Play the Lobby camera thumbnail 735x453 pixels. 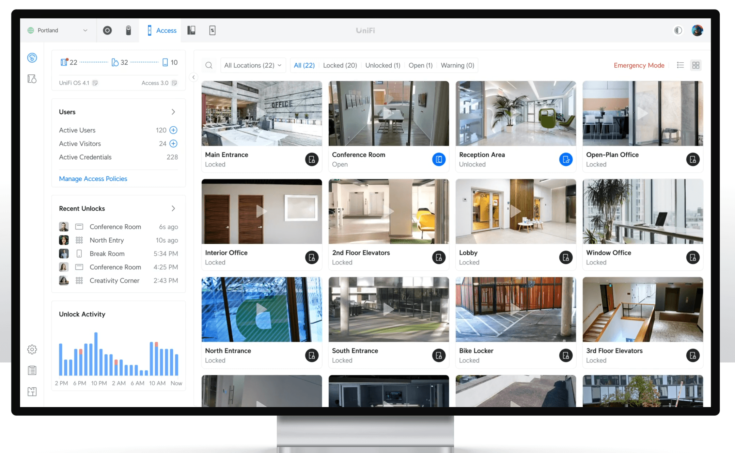pos(515,211)
